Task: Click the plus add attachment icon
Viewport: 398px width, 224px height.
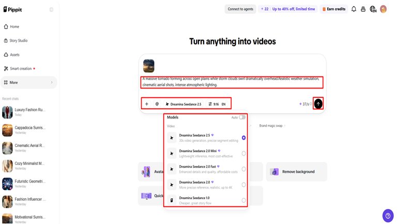Action: [x=146, y=104]
